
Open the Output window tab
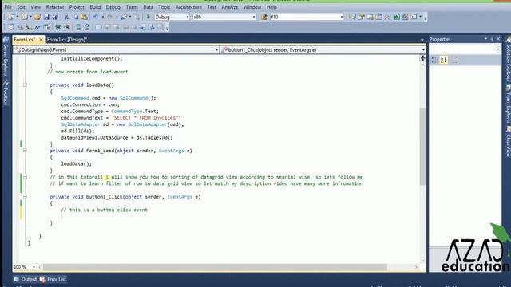coord(26,279)
